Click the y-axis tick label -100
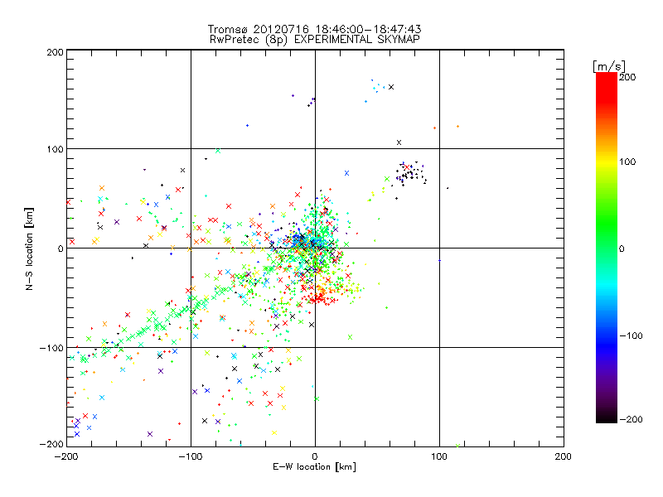Viewport: 663px width, 497px height. tap(51, 348)
